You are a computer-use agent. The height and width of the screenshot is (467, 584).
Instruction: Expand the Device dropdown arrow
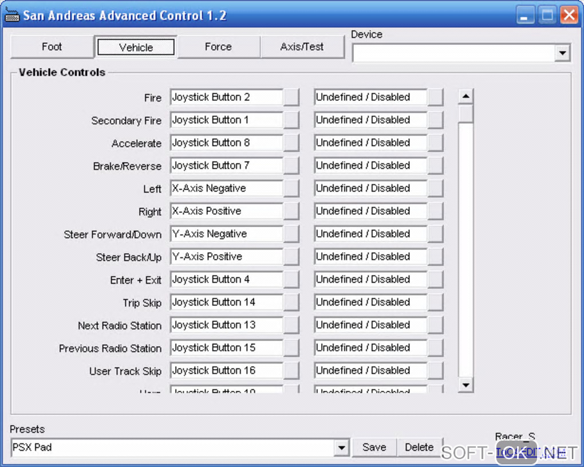pyautogui.click(x=562, y=53)
